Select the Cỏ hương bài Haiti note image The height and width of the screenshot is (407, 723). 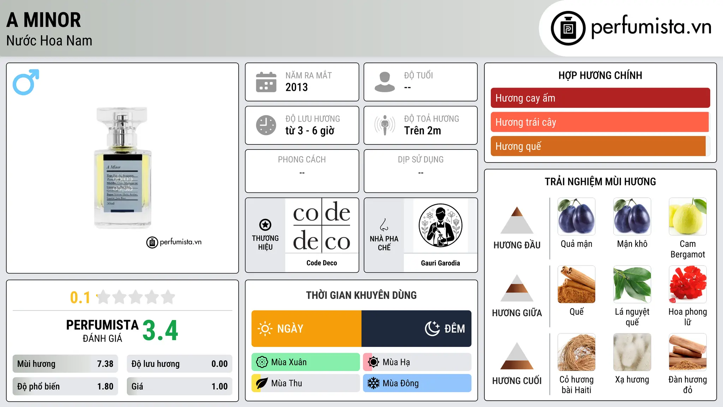tap(576, 352)
